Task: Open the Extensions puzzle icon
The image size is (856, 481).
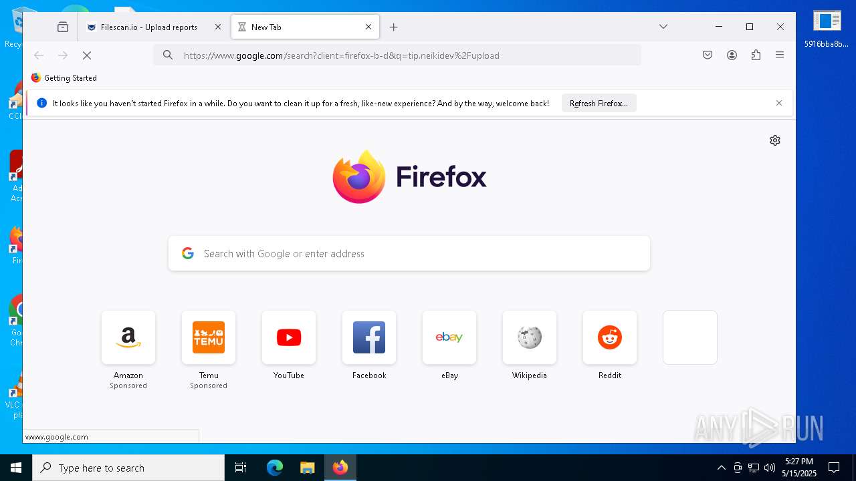Action: coord(756,55)
